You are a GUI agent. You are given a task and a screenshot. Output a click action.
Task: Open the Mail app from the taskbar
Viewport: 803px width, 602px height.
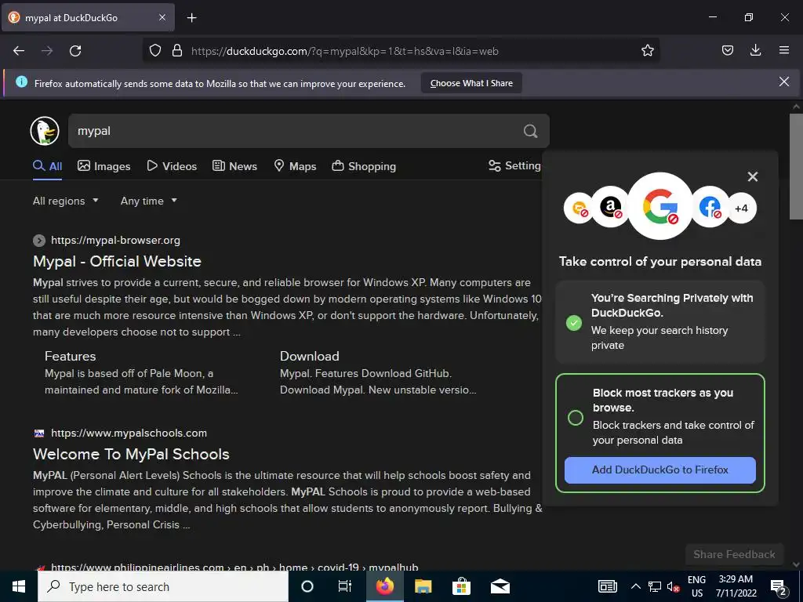pyautogui.click(x=500, y=586)
